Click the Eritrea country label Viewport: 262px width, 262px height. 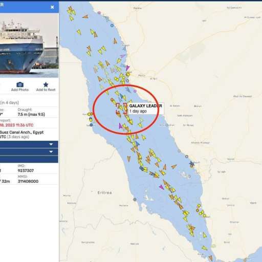click(105, 192)
